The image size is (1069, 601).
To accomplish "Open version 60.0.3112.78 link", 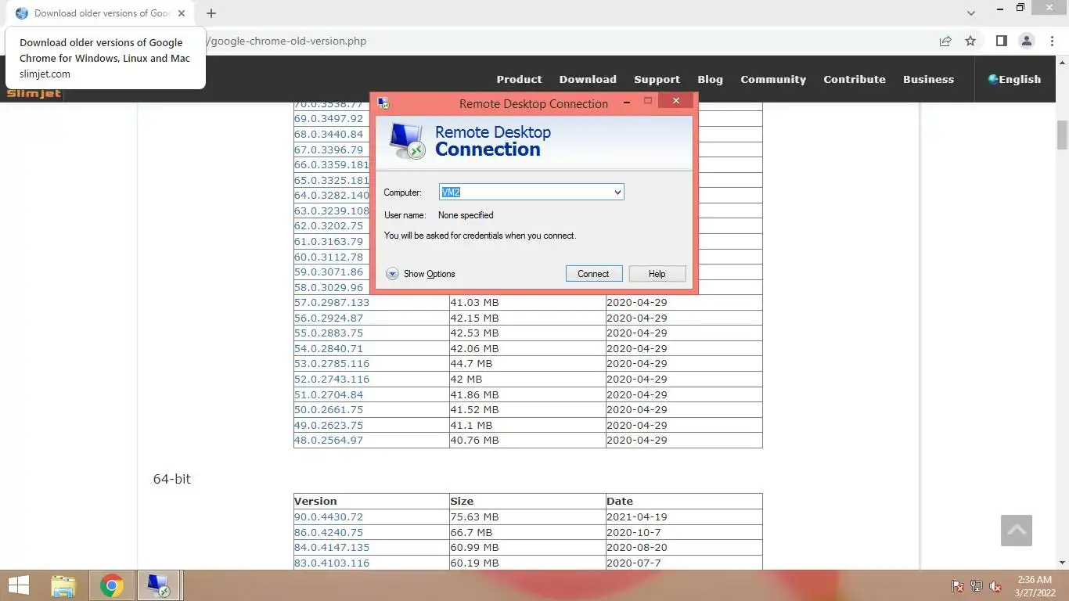I will coord(329,256).
